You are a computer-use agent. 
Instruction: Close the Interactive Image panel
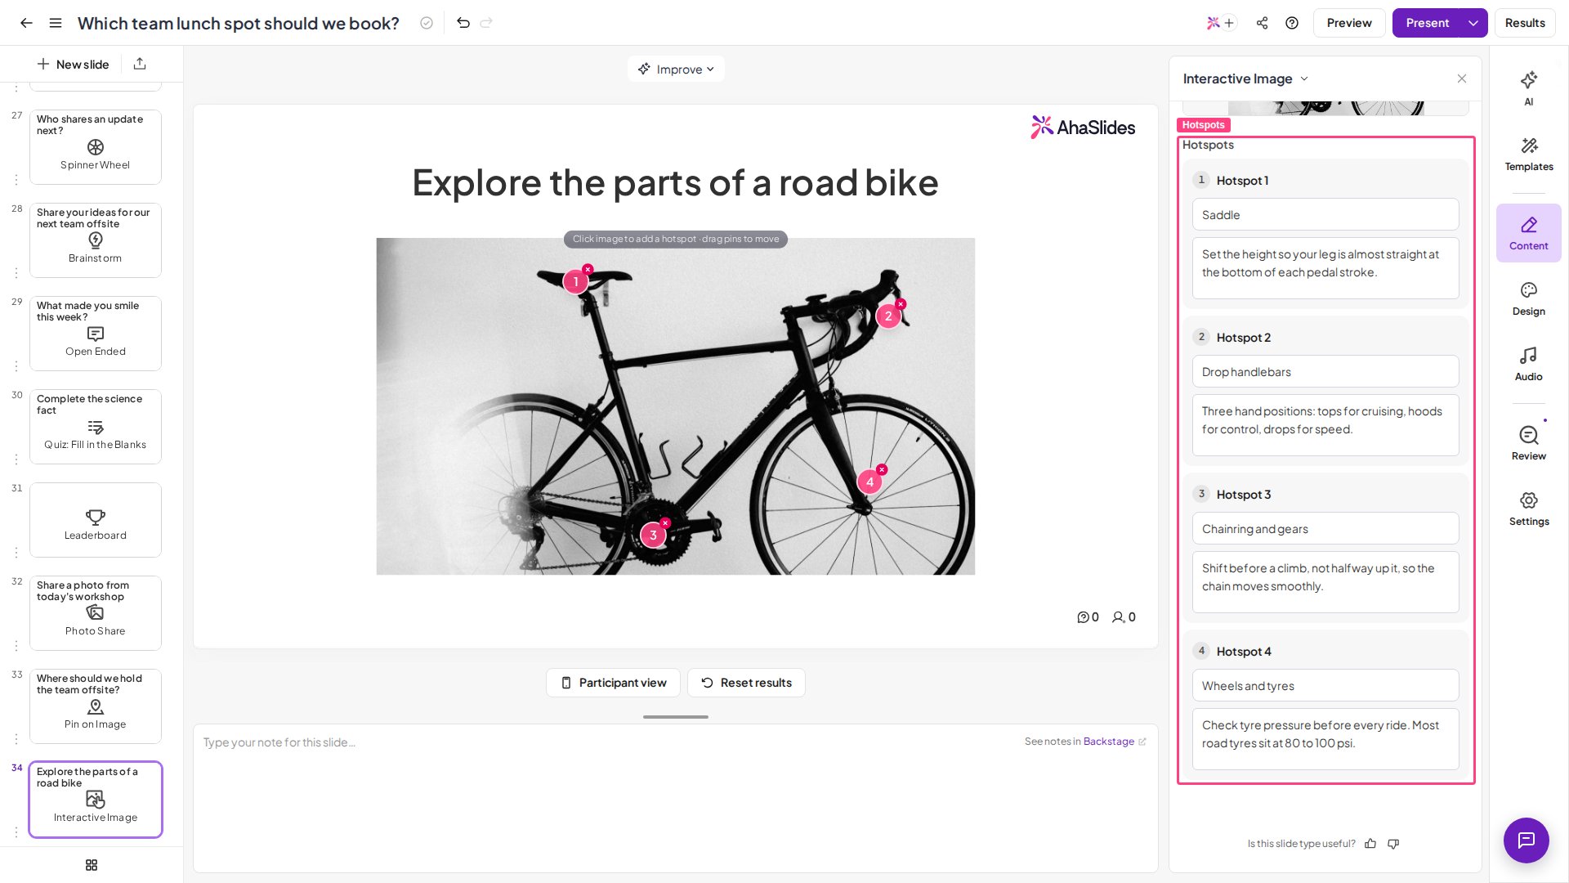[x=1462, y=78]
